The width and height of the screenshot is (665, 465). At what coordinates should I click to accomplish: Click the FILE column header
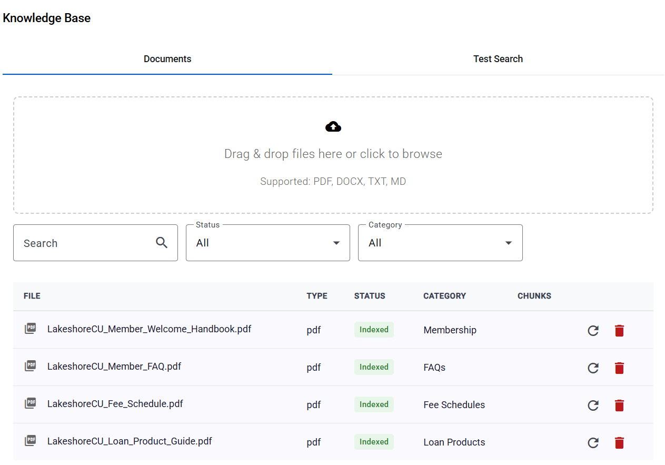(x=32, y=296)
